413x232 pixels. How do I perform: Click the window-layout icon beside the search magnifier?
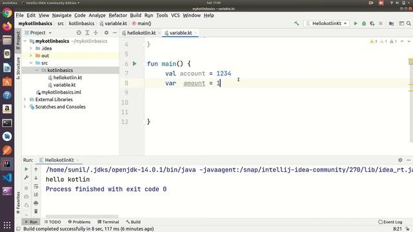click(x=401, y=23)
